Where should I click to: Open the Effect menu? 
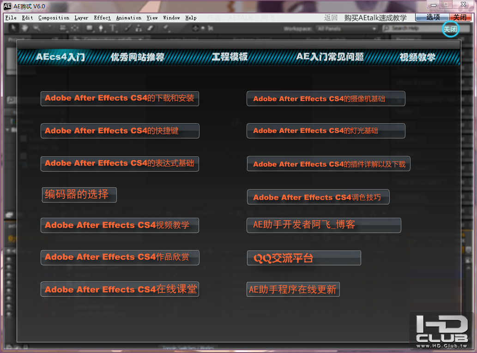click(x=102, y=18)
